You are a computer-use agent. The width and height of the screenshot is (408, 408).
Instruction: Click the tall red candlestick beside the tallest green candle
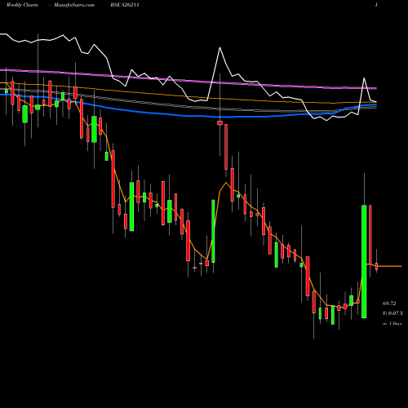click(370, 234)
